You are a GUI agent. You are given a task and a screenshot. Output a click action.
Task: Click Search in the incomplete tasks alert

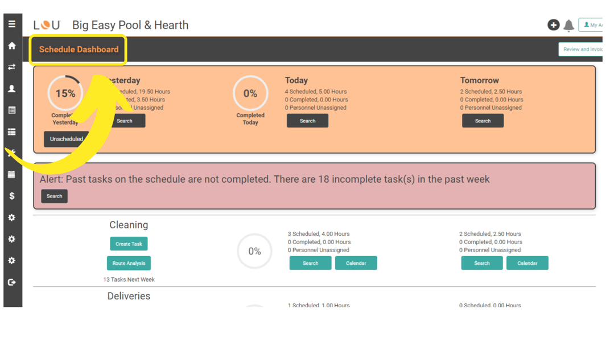coord(55,196)
